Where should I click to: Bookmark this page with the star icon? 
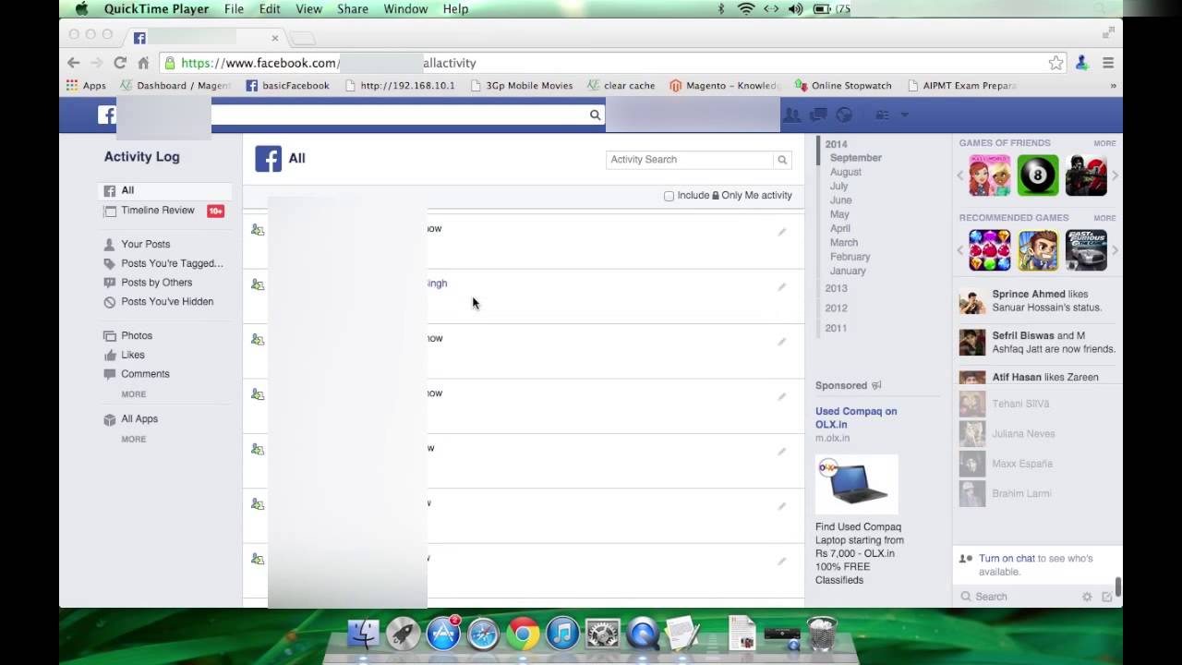(x=1055, y=63)
